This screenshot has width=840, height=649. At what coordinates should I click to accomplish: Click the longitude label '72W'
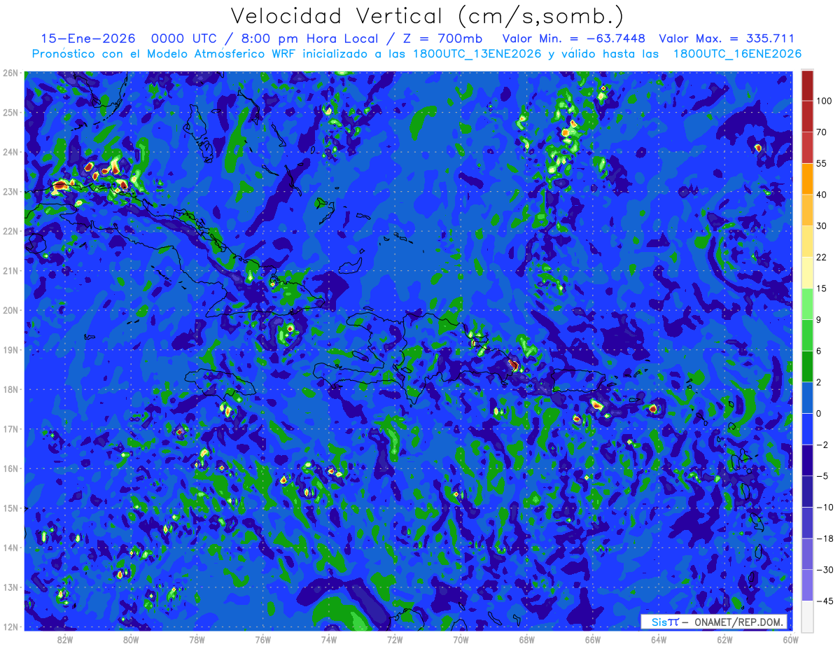(x=395, y=639)
